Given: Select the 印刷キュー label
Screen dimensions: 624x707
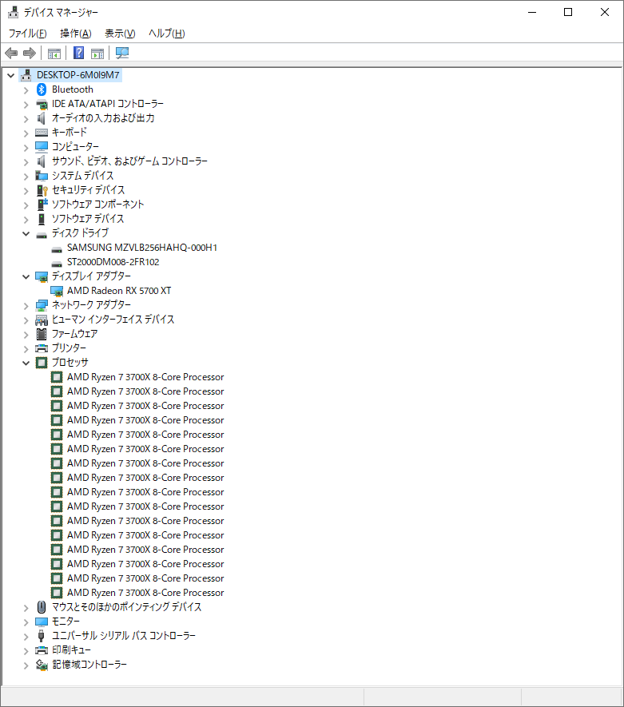Looking at the screenshot, I should coord(71,650).
